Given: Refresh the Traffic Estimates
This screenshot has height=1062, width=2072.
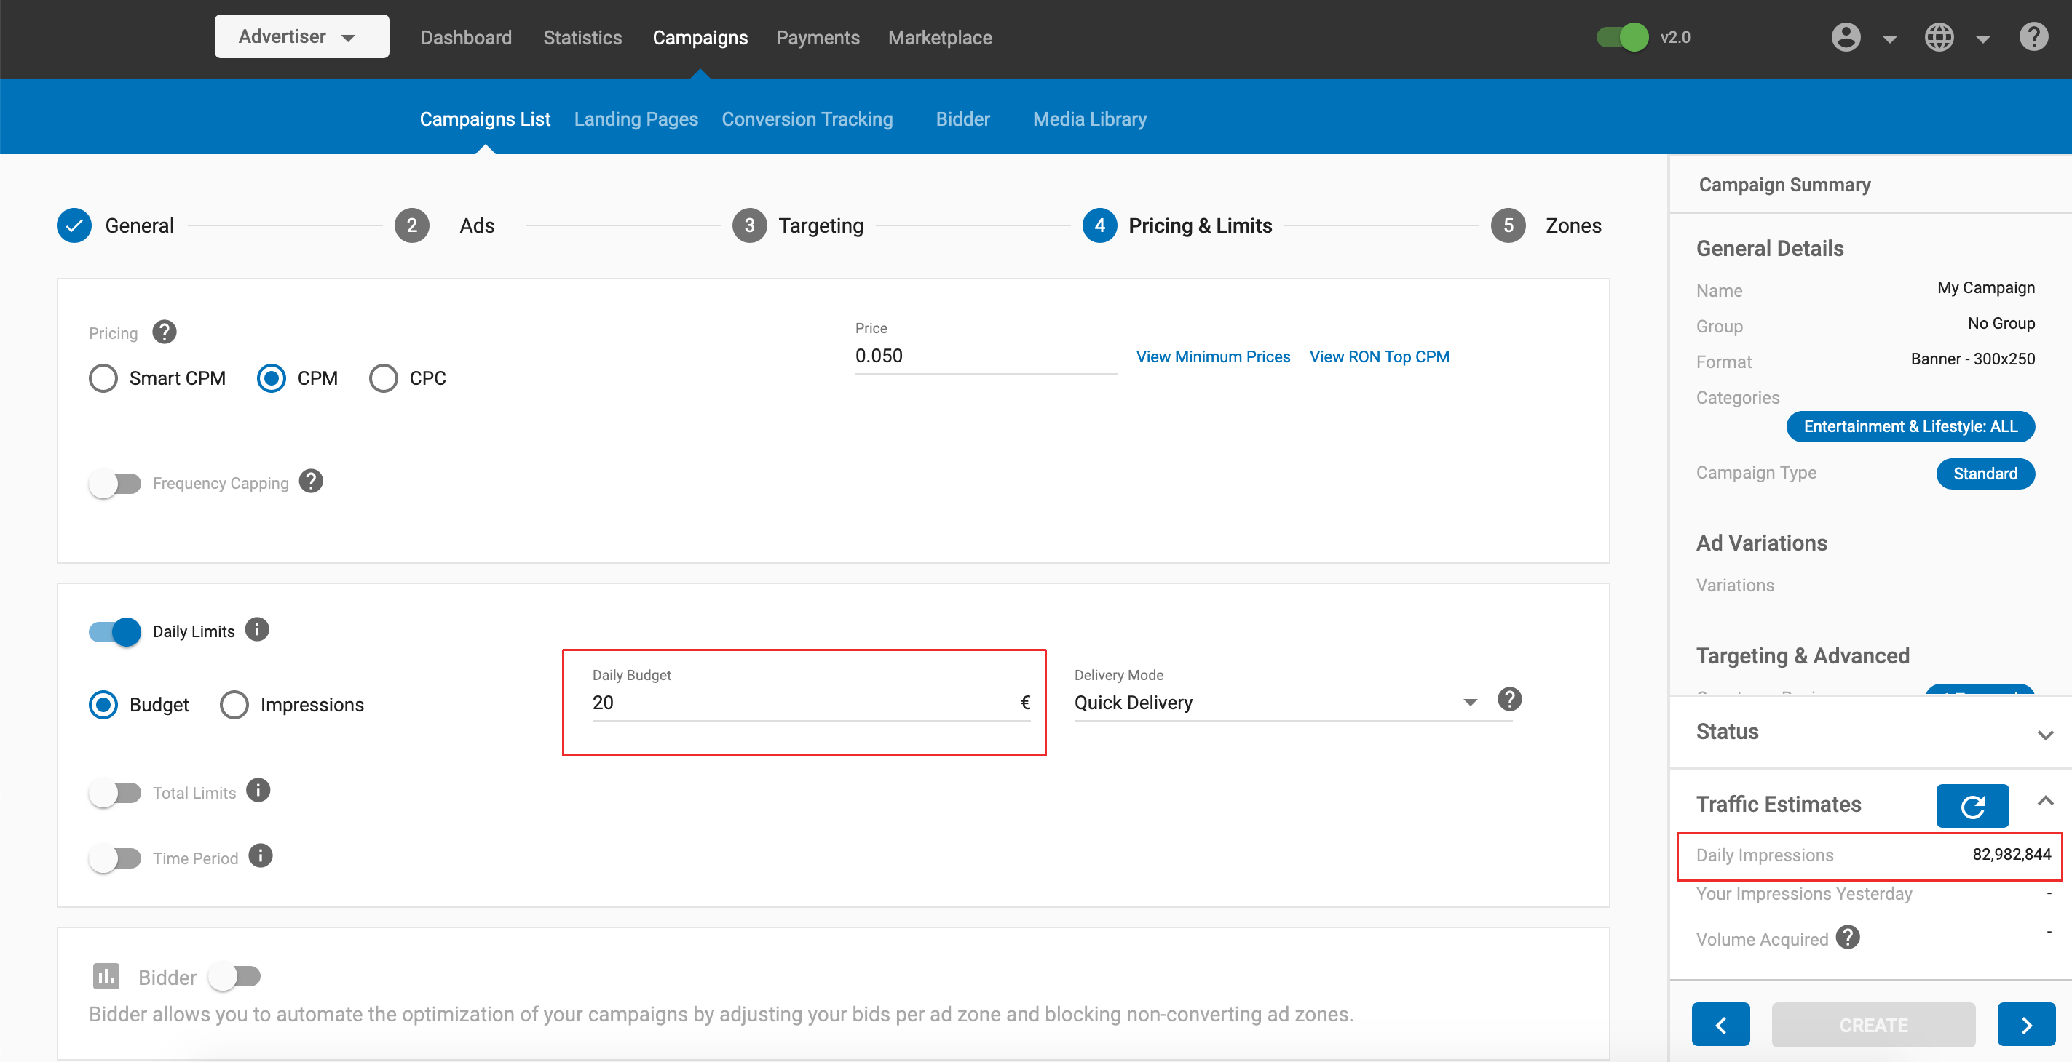Looking at the screenshot, I should pos(1972,805).
